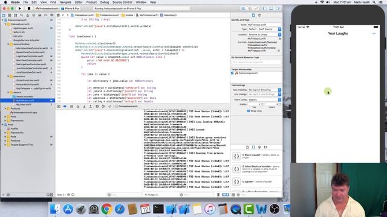Collapse the viewcontrollers group in navigator
The width and height of the screenshot is (387, 217).
click(8, 44)
